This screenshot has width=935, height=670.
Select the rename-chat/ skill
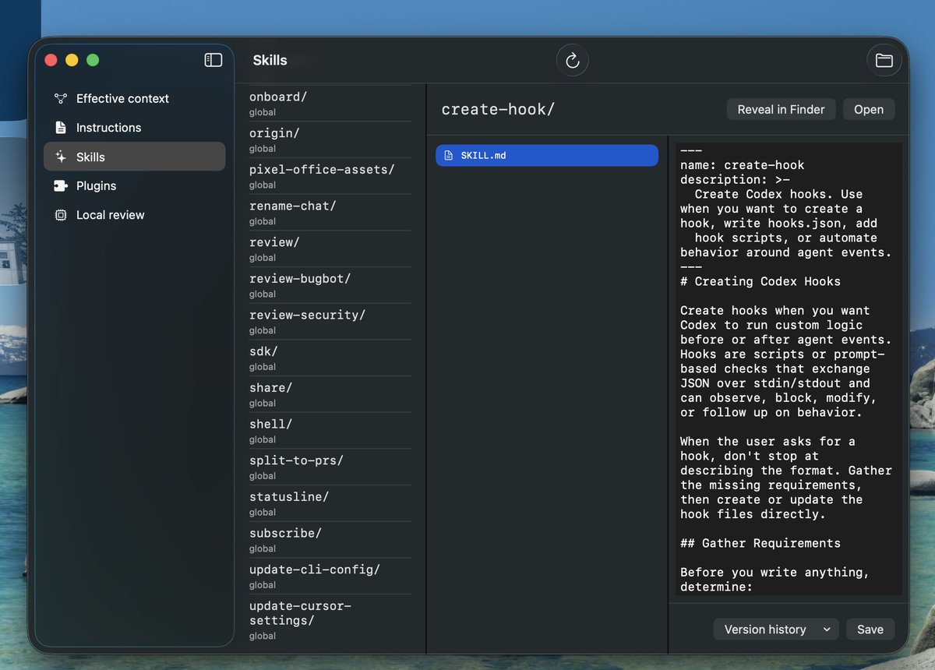(x=330, y=213)
